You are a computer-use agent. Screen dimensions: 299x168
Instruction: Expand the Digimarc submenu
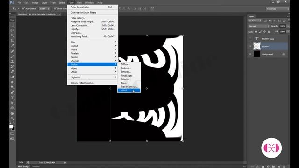[93, 77]
